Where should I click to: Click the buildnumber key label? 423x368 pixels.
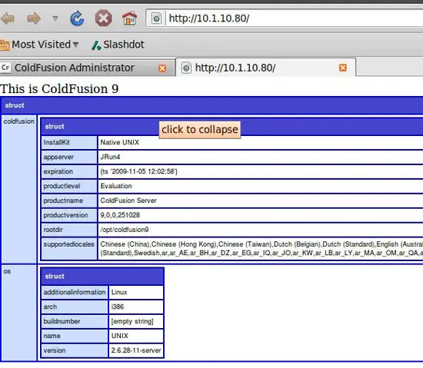pos(62,321)
